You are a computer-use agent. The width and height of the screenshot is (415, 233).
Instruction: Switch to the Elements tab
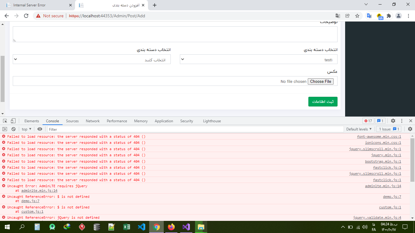[32, 121]
